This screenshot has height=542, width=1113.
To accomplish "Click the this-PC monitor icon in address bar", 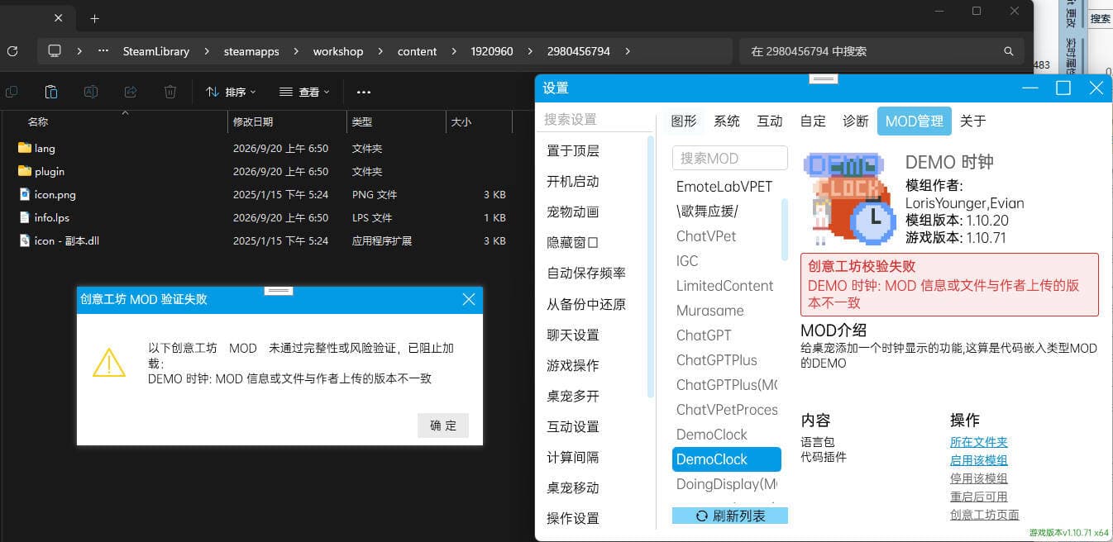I will 55,51.
